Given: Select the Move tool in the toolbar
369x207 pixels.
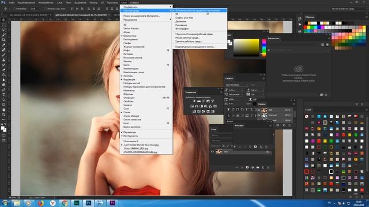Looking at the screenshot, I should point(3,20).
